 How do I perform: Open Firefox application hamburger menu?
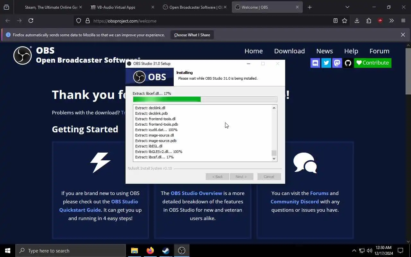click(403, 21)
